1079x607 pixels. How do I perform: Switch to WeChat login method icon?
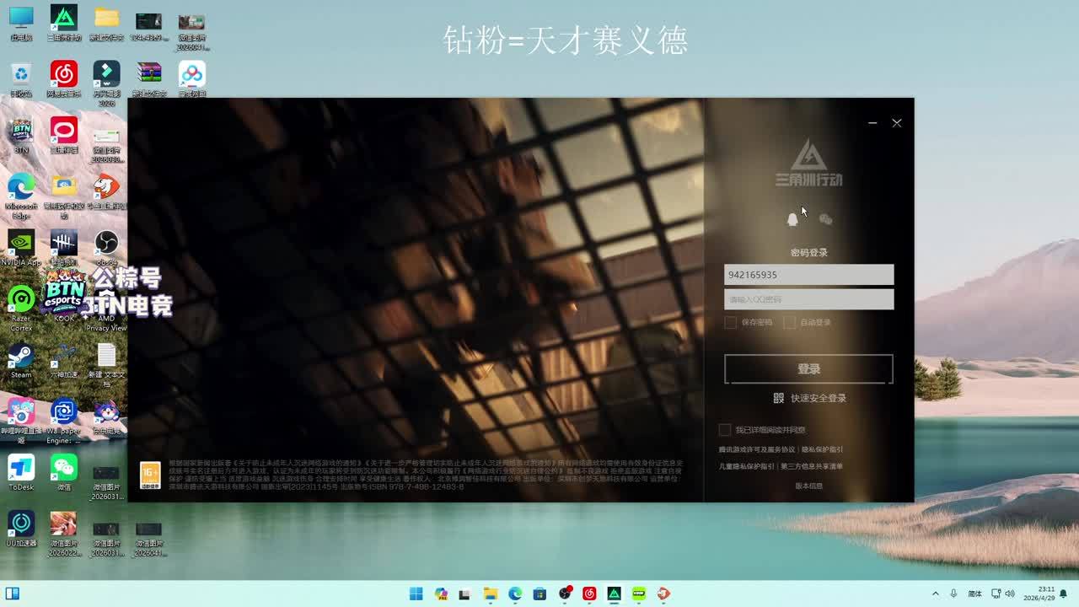[825, 220]
